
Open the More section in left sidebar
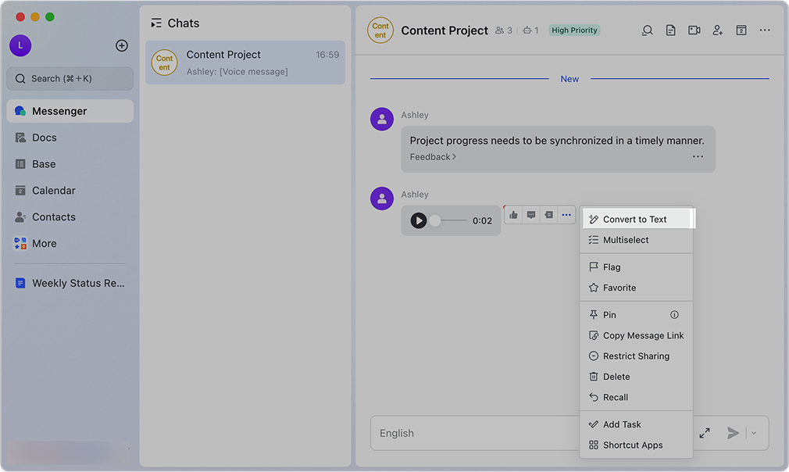click(45, 243)
